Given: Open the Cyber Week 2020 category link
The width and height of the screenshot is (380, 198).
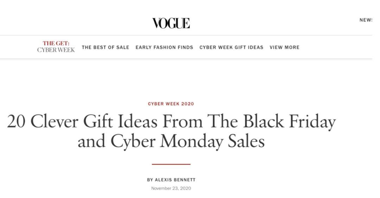Looking at the screenshot, I should [x=171, y=104].
